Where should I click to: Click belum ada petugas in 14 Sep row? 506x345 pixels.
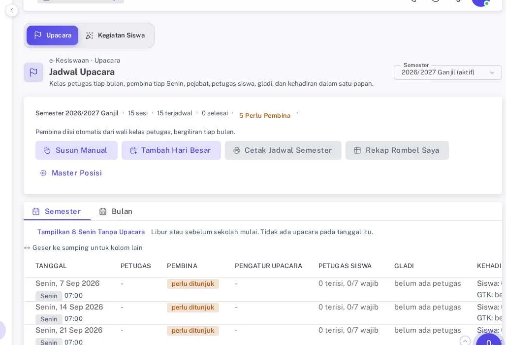428,307
